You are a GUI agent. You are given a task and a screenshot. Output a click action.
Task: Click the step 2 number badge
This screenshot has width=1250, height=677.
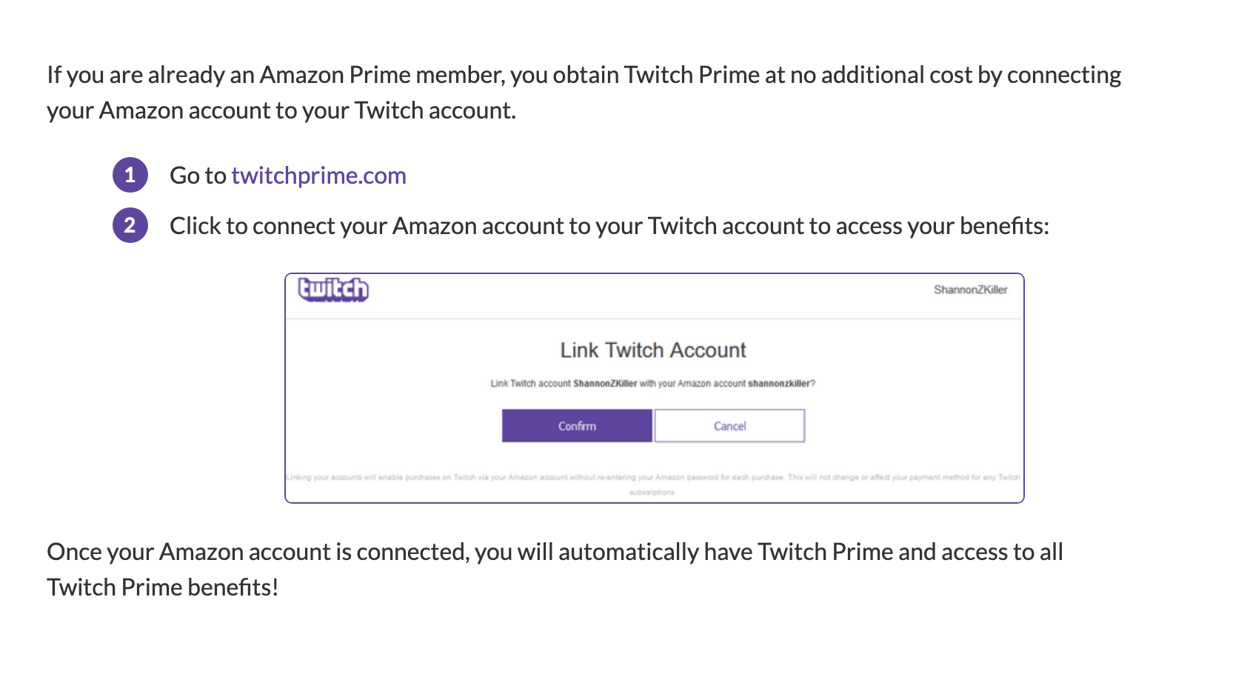tap(130, 225)
